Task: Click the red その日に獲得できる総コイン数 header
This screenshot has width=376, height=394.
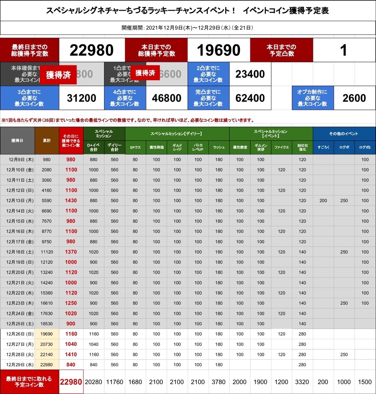Action: coord(71,141)
